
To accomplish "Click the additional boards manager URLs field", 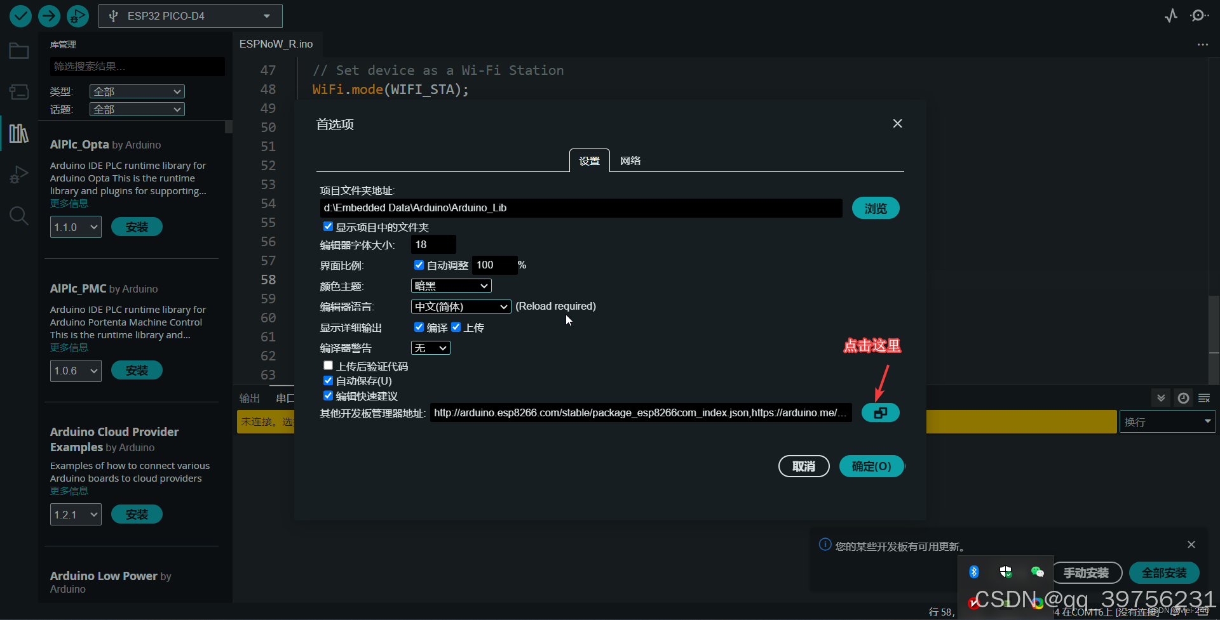I will [x=640, y=412].
